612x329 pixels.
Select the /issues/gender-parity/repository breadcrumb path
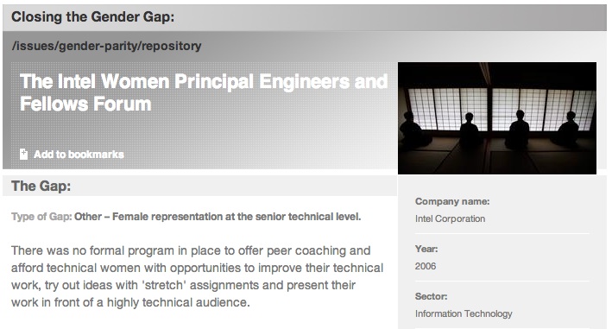click(106, 46)
